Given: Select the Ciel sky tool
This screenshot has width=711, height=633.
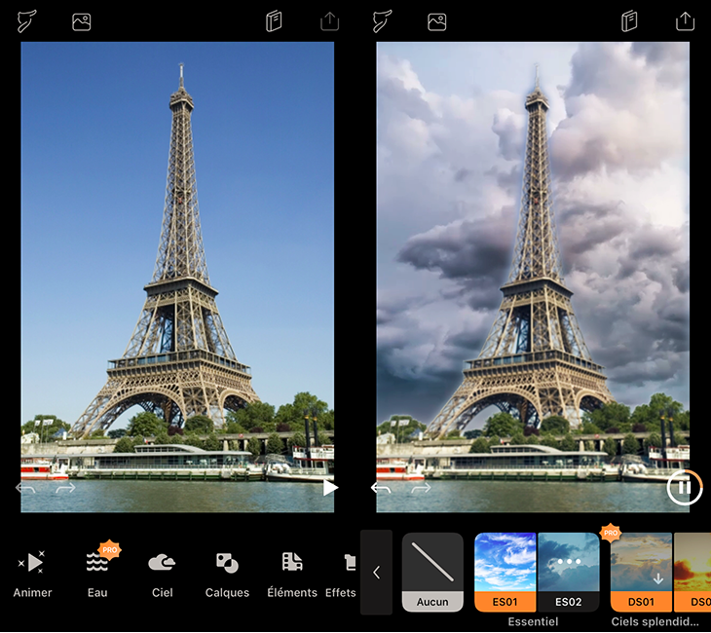Looking at the screenshot, I should coord(162,571).
